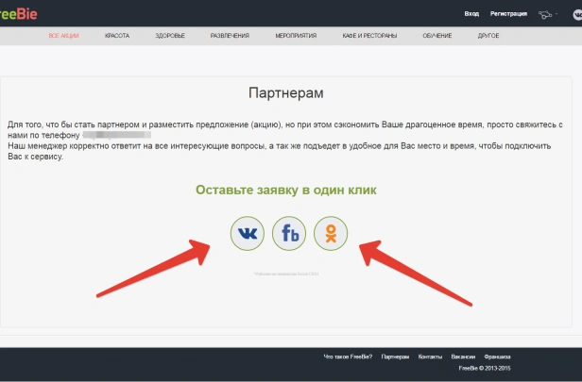The width and height of the screenshot is (582, 382).
Task: Click the Odnoklassniki orange icon
Action: [331, 233]
